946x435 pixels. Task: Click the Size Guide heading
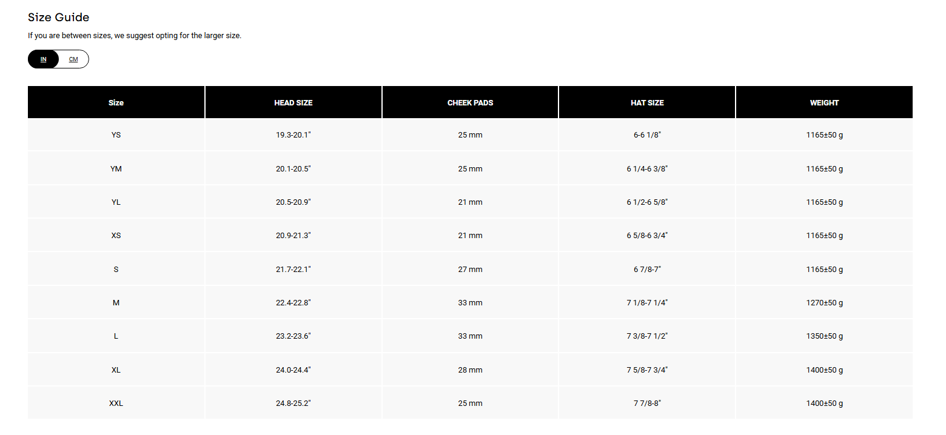58,18
